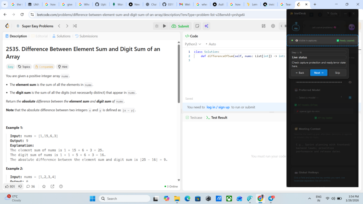This screenshot has width=363, height=204.
Task: Click Back in InviDesk guide
Action: pyautogui.click(x=300, y=73)
